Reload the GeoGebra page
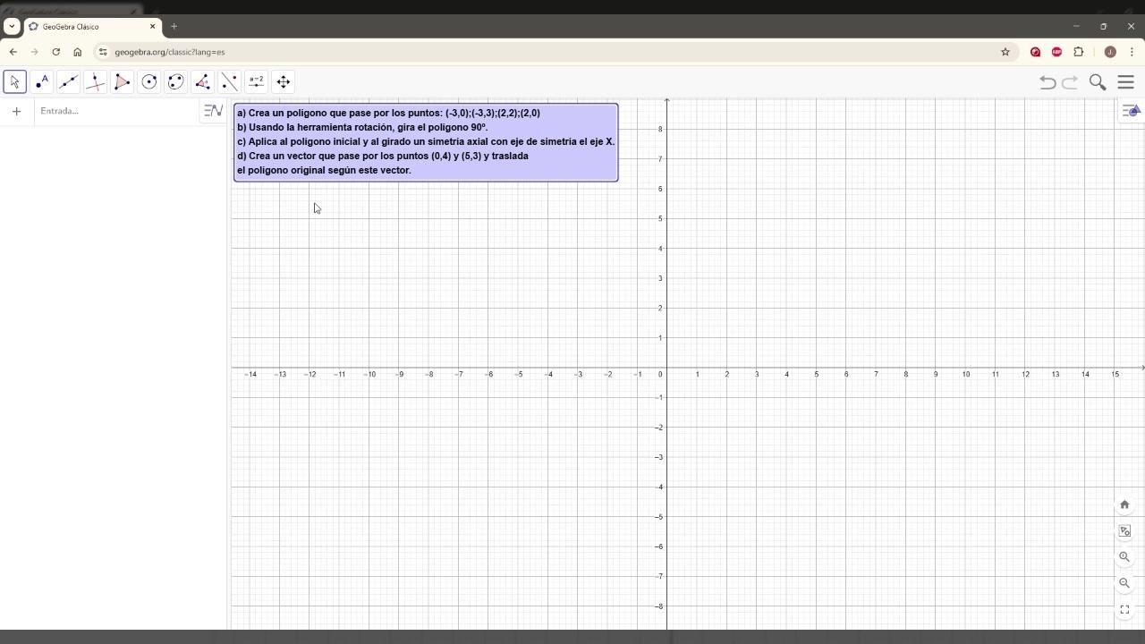The image size is (1145, 644). click(55, 52)
